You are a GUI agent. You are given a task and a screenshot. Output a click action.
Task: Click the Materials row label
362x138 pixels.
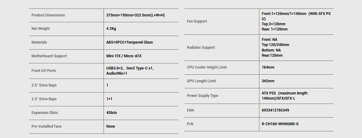(39, 42)
